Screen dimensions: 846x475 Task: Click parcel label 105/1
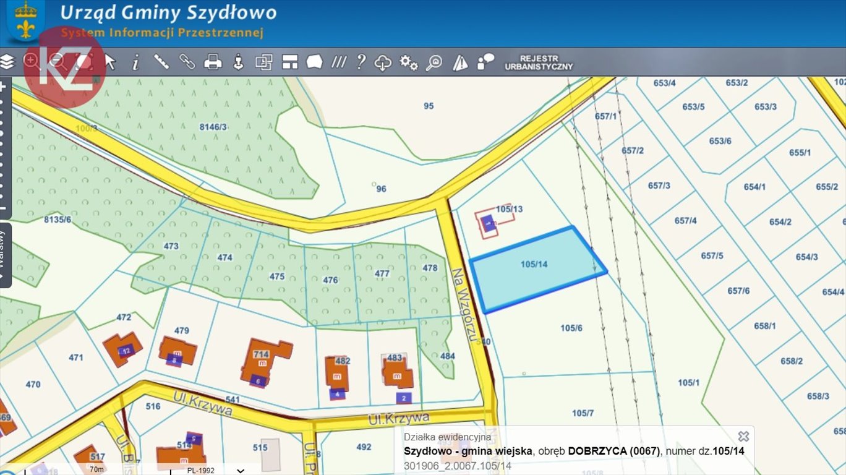pyautogui.click(x=688, y=383)
